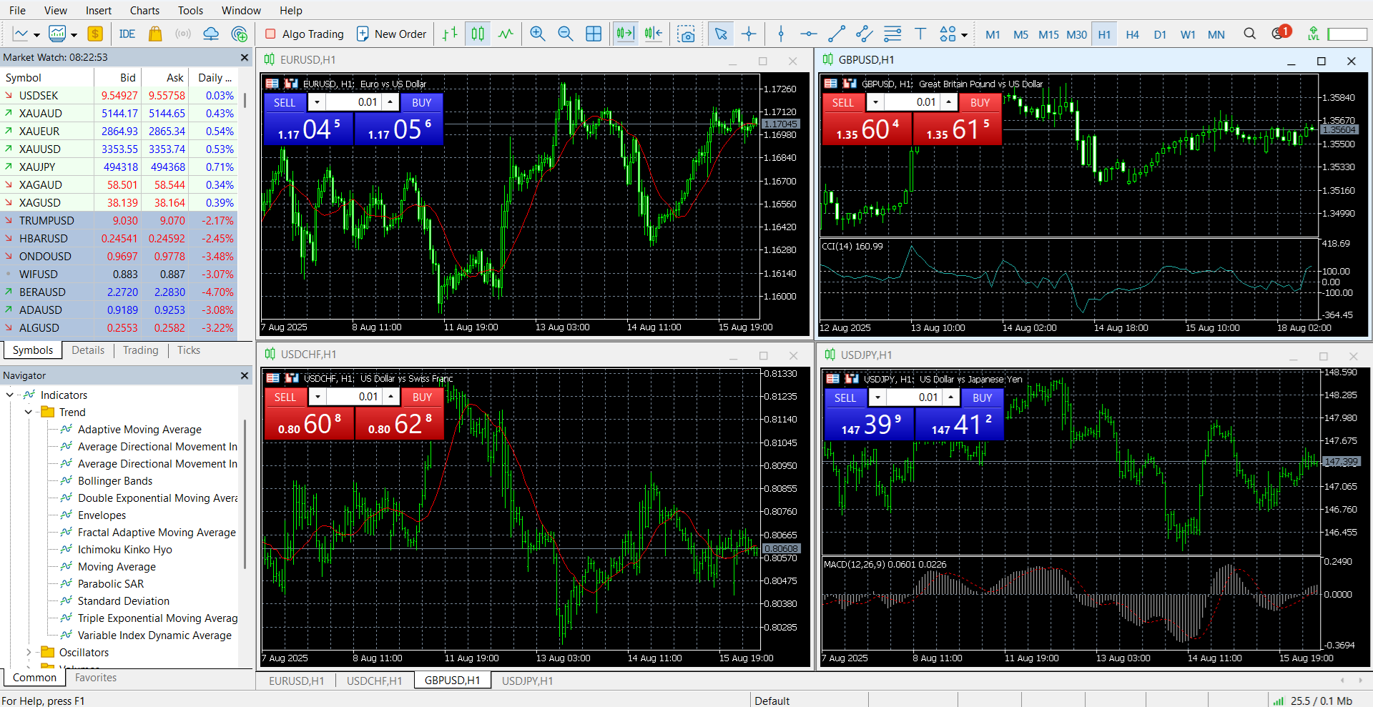Select XAUUSD row in Market Watch
1373x707 pixels.
click(119, 149)
